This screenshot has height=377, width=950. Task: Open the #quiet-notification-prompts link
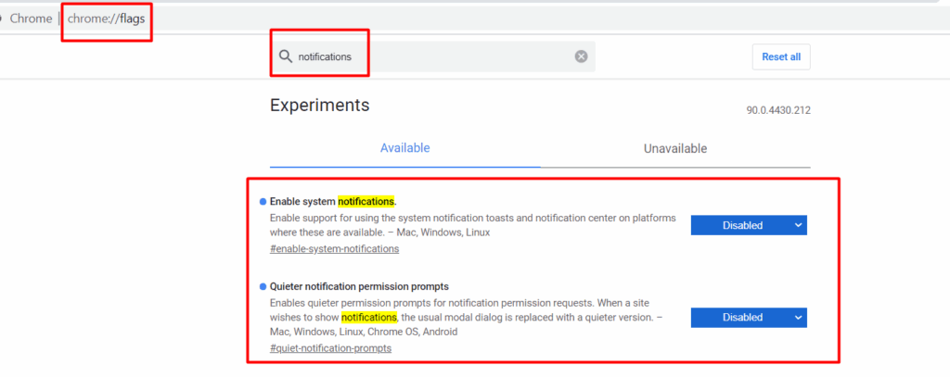(331, 348)
